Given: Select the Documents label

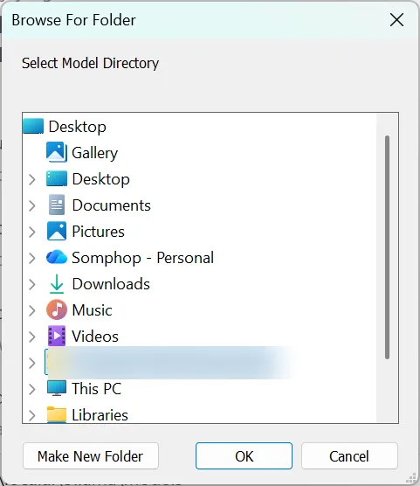Looking at the screenshot, I should (x=111, y=205).
